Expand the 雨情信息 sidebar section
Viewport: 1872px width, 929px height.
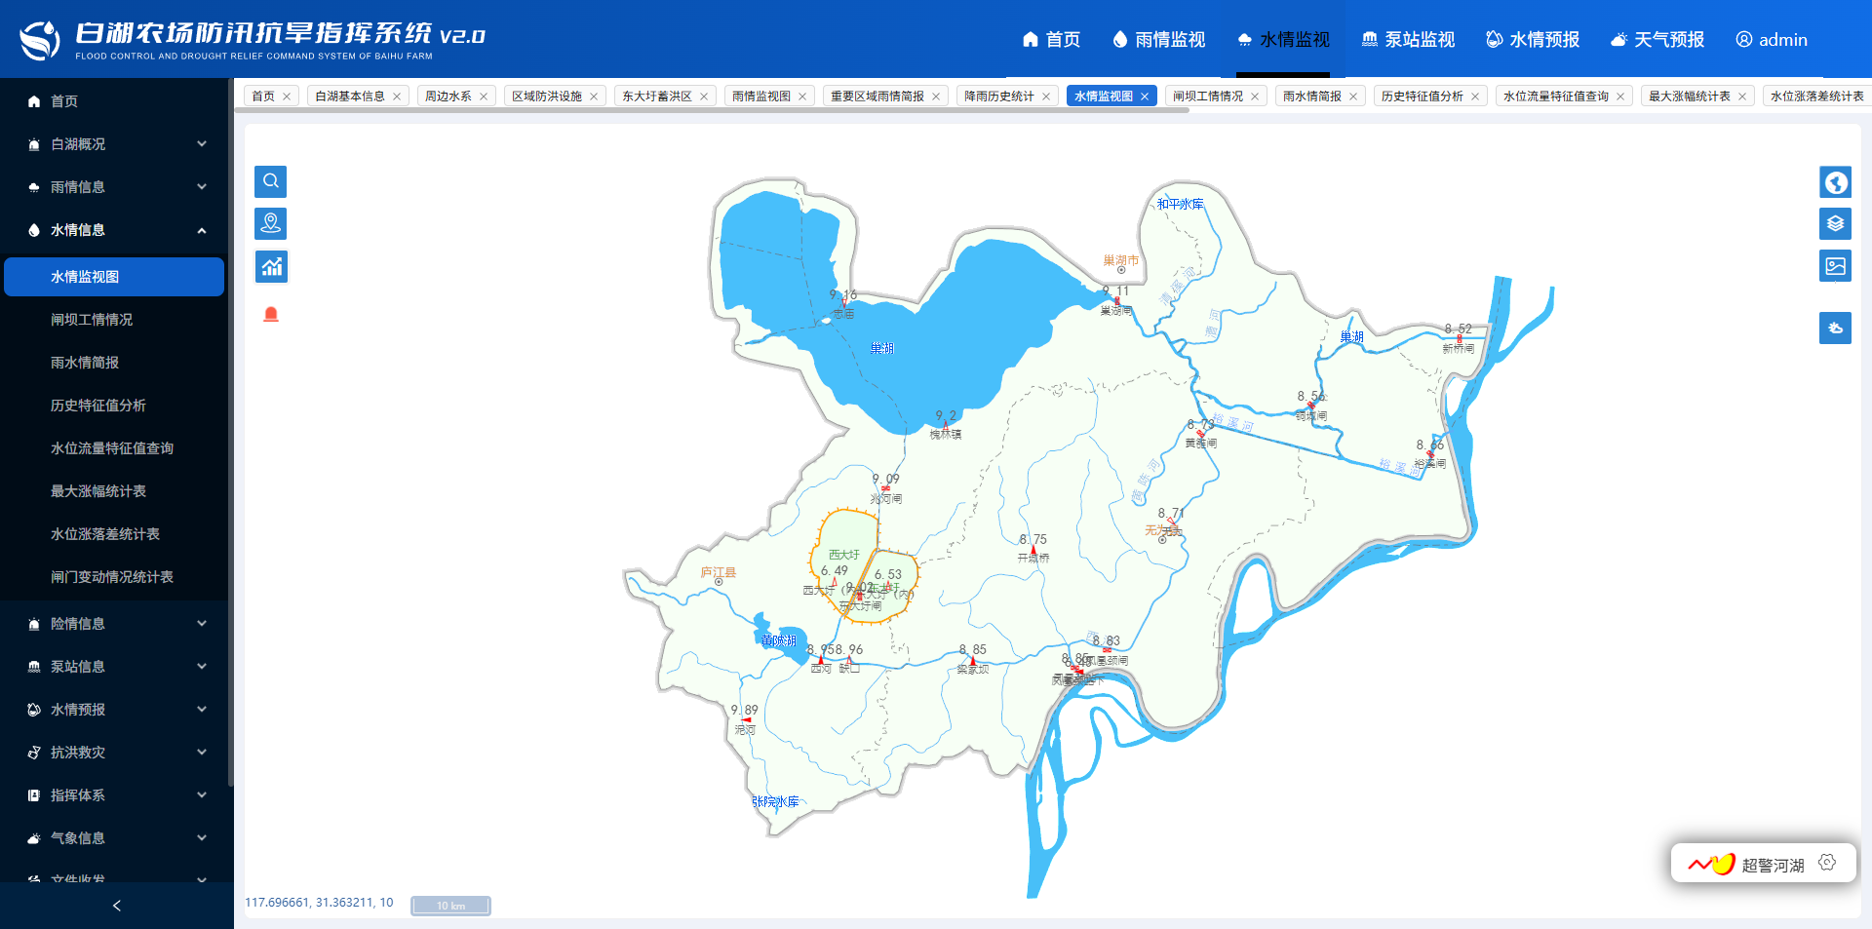click(x=117, y=187)
